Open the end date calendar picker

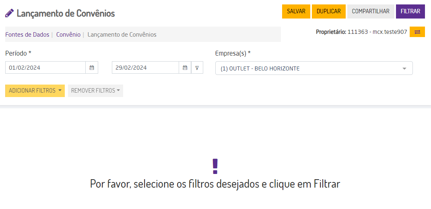click(185, 68)
